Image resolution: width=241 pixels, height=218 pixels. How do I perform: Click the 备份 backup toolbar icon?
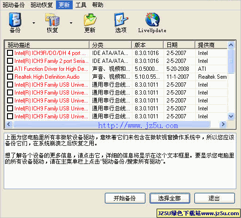pos(15,20)
